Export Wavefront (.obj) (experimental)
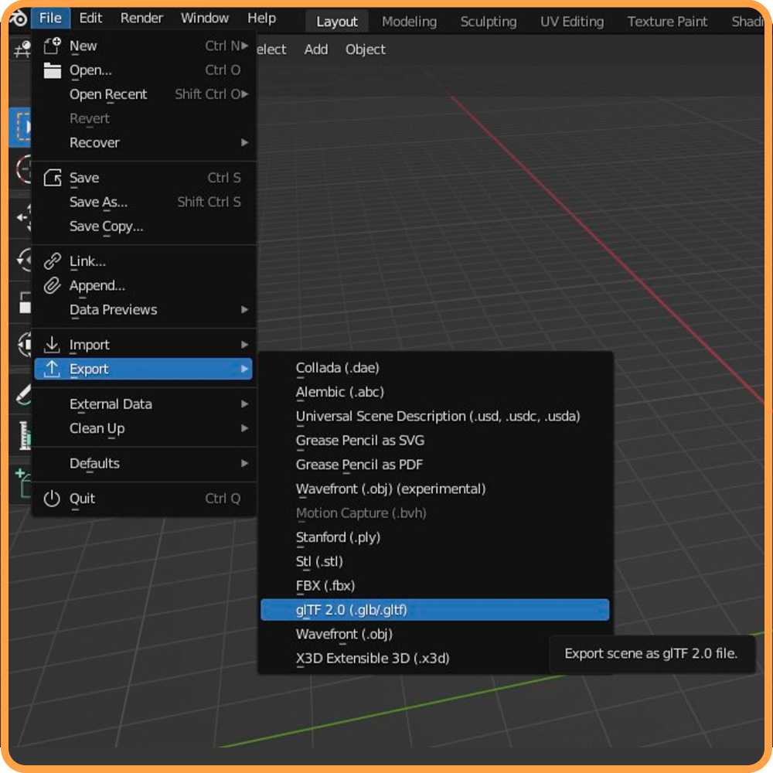Screen dimensions: 773x773 coord(434,489)
